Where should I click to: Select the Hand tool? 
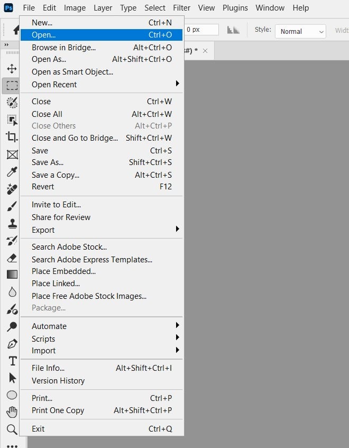[12, 412]
